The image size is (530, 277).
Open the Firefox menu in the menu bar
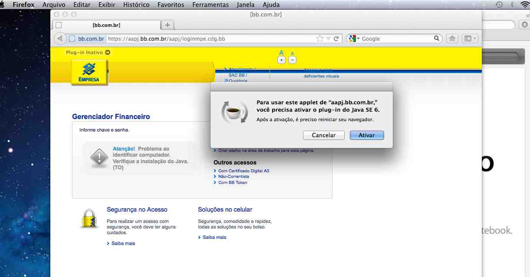point(23,5)
